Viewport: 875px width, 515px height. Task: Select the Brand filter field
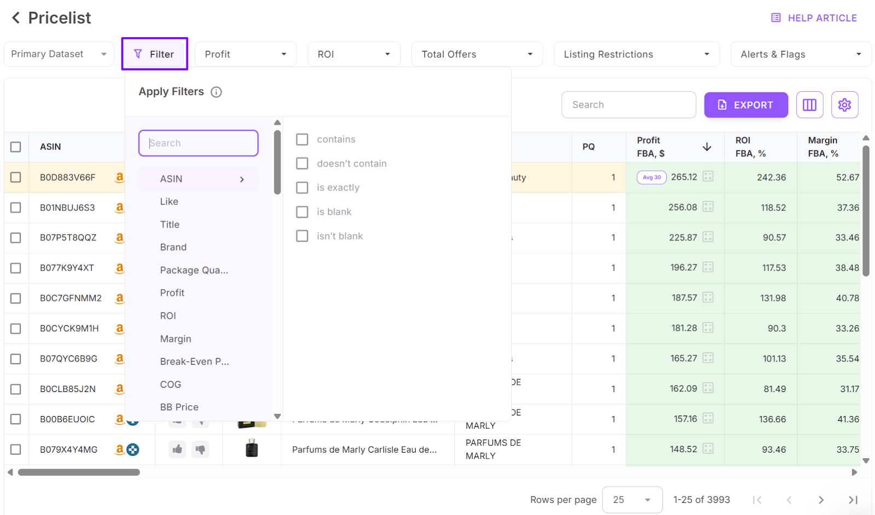173,247
